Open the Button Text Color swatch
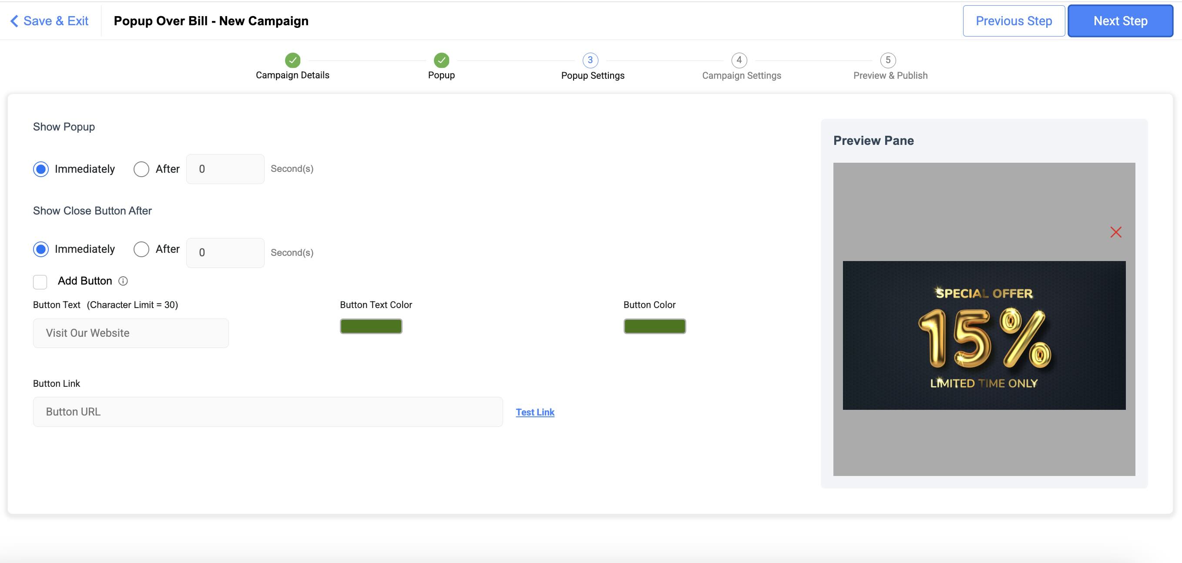 370,326
